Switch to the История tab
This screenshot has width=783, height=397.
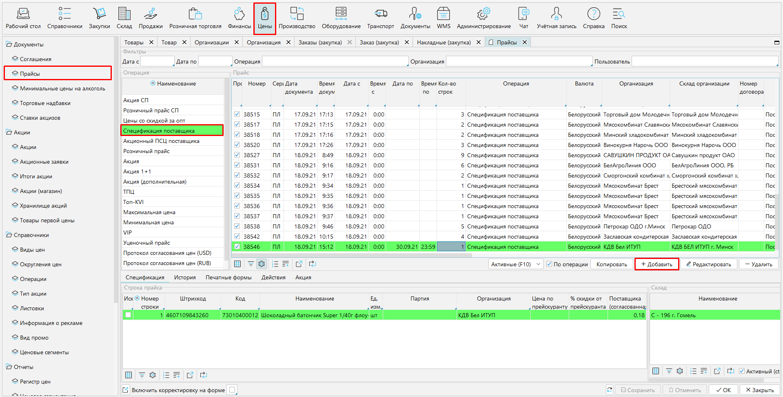coord(185,277)
